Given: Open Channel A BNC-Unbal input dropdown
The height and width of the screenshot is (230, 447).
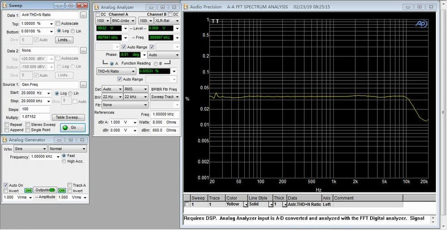Looking at the screenshot, I should coord(123,21).
